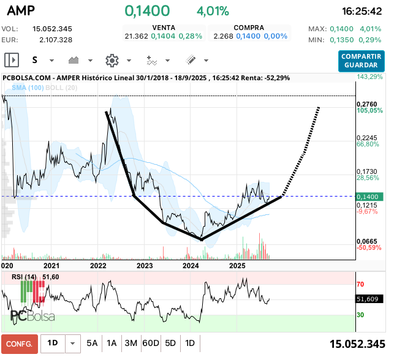394x357 pixels.
Task: Click the BOLL (20) indicator label
Action: pyautogui.click(x=61, y=88)
